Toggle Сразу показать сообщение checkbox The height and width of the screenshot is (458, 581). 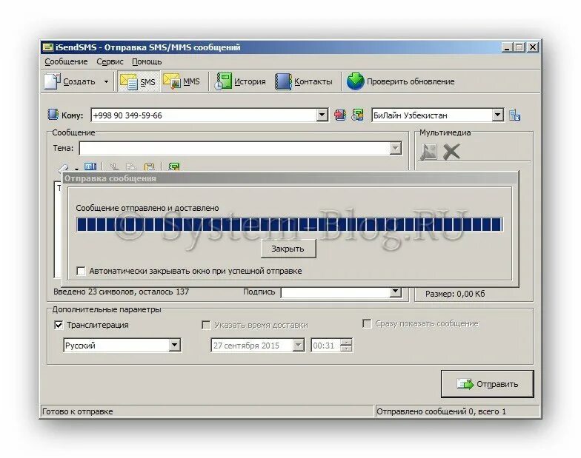click(367, 324)
